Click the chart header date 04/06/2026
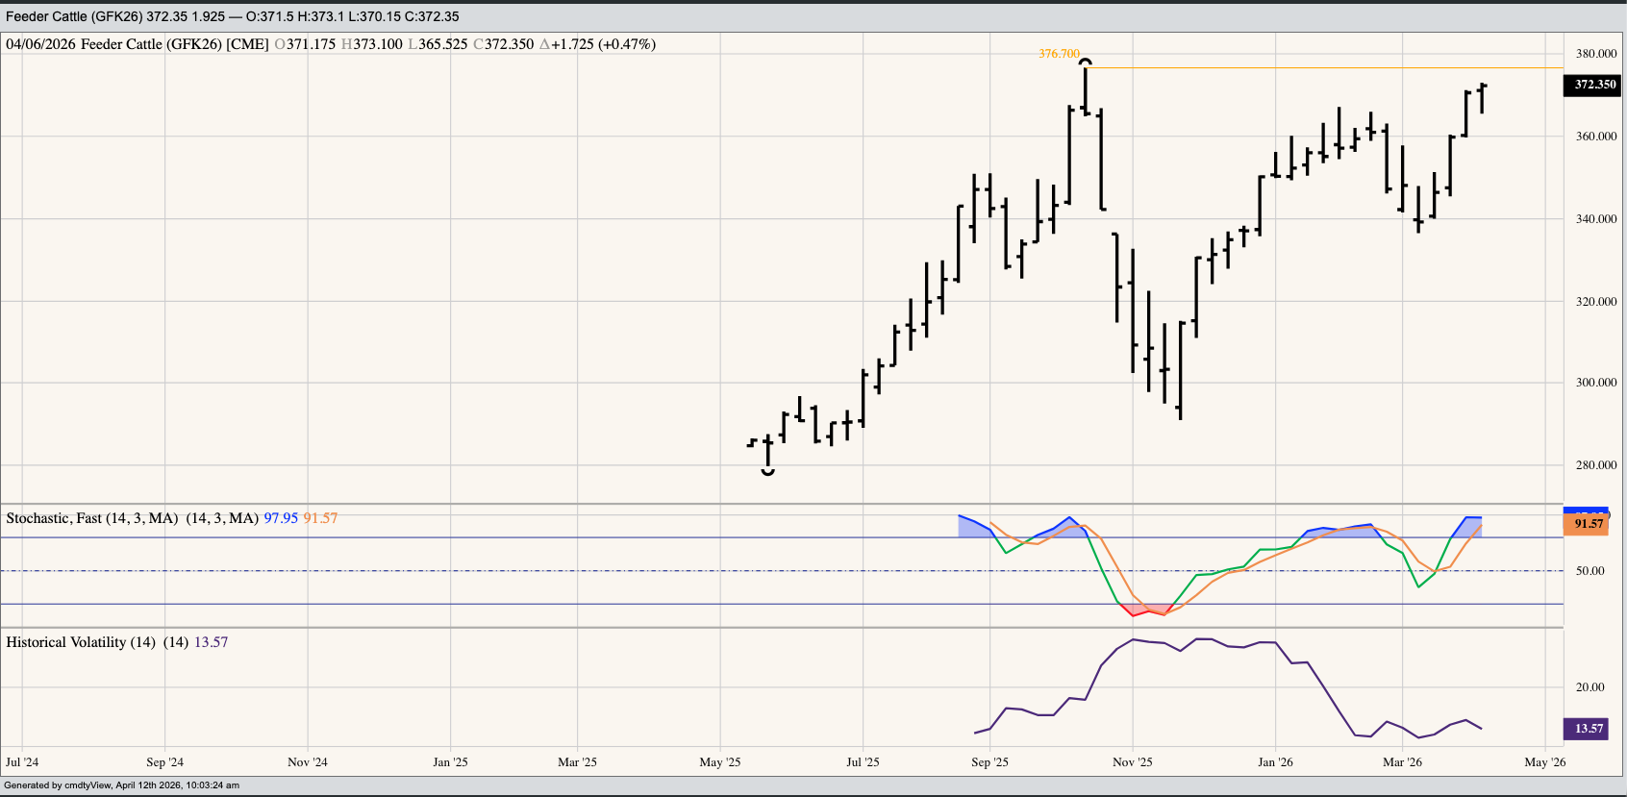This screenshot has height=797, width=1627. [40, 44]
